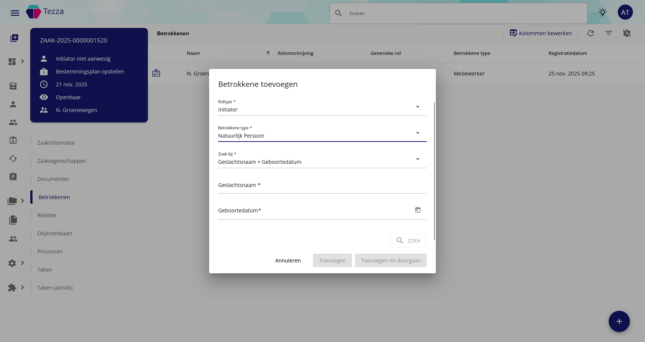Switch to the Documenten tab
645x342 pixels.
[53, 179]
